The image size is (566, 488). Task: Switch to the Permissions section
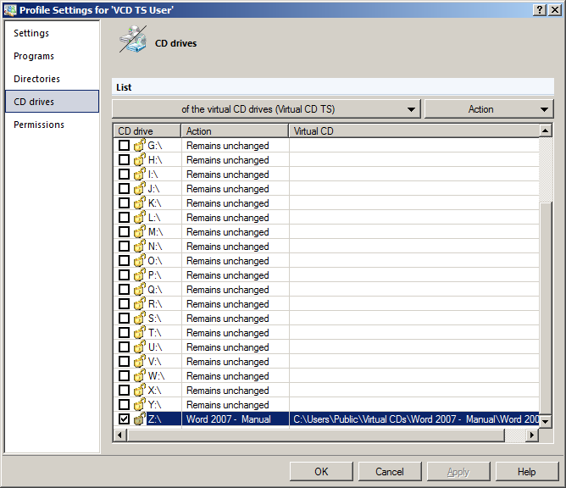[x=39, y=125]
